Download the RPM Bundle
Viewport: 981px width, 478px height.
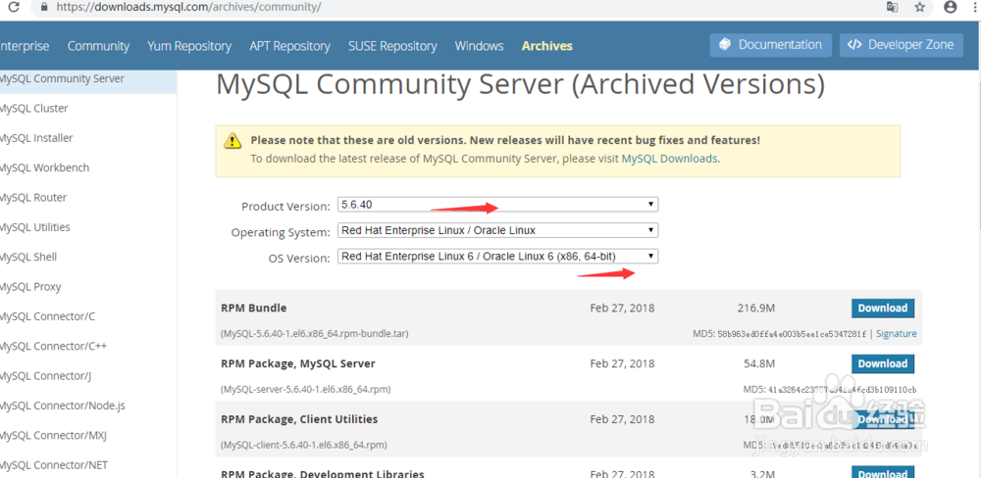pyautogui.click(x=882, y=308)
